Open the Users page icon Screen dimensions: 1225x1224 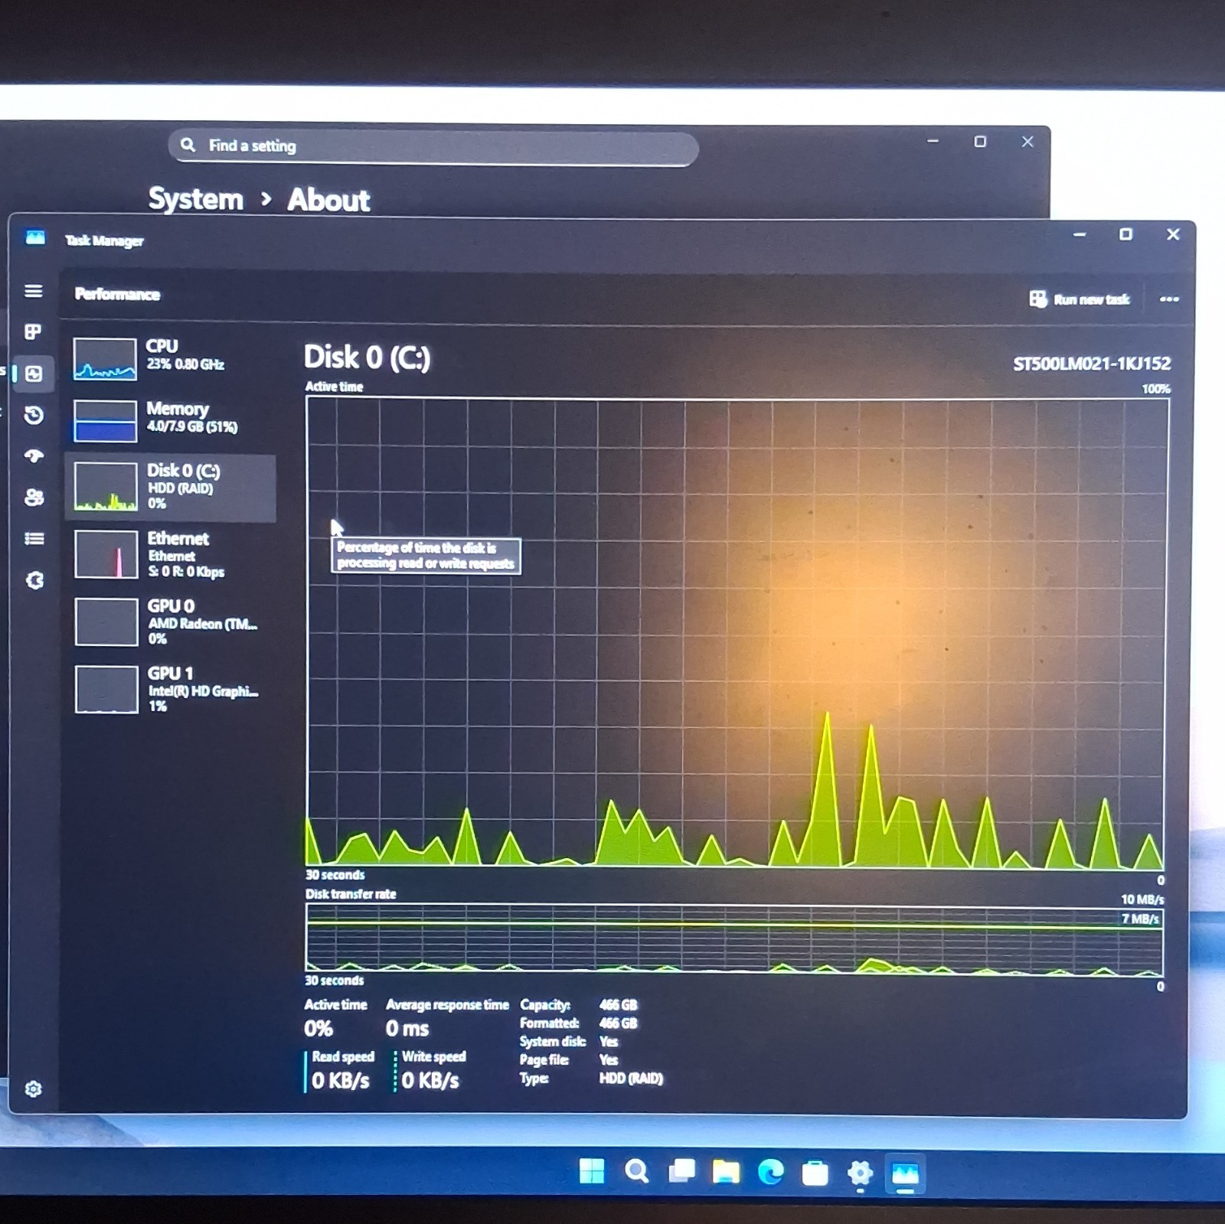34,498
